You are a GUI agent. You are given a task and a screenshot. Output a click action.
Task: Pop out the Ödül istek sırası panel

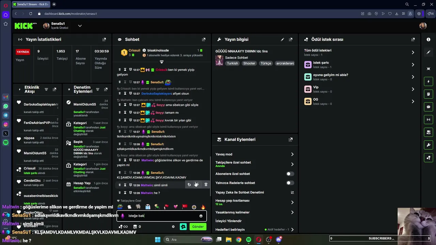pyautogui.click(x=413, y=39)
